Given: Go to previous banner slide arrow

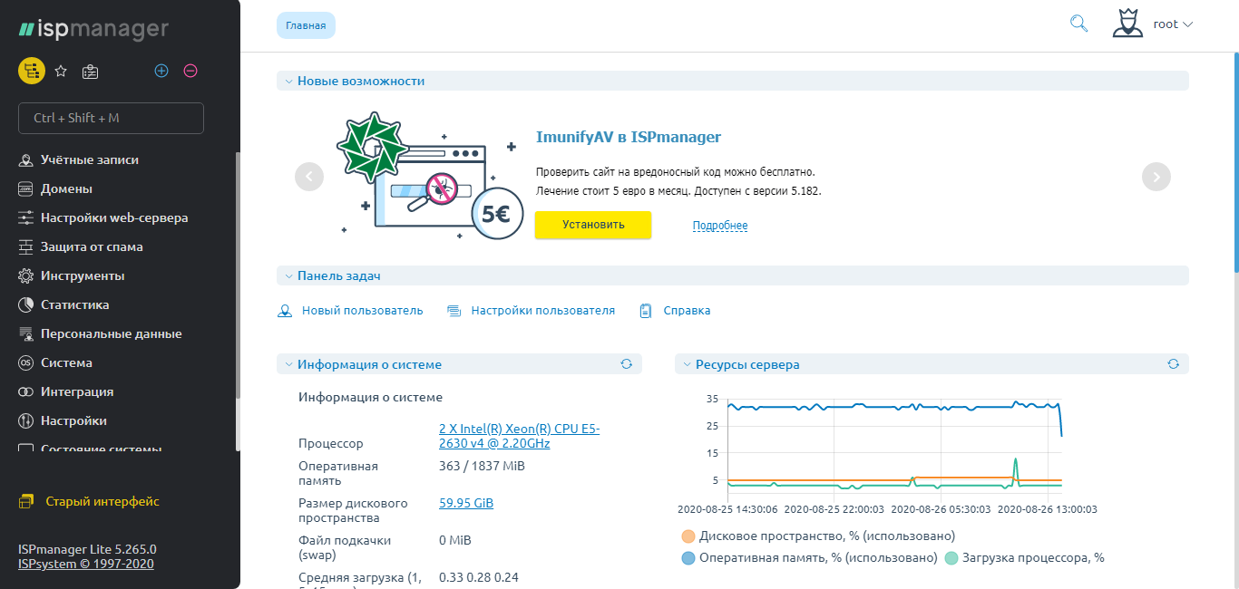Looking at the screenshot, I should click(x=309, y=177).
